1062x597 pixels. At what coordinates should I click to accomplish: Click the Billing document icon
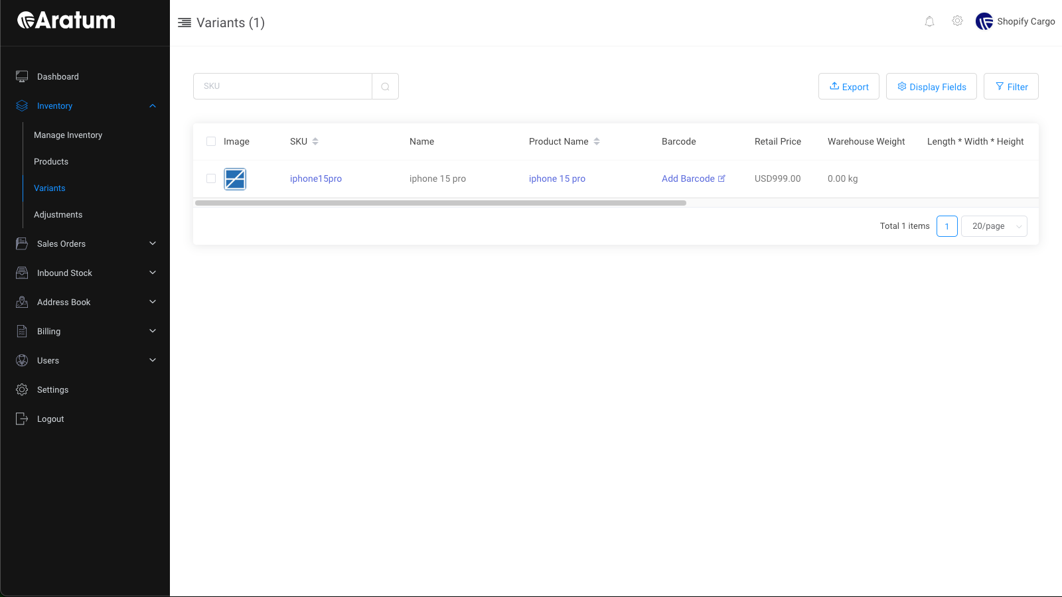pos(22,331)
